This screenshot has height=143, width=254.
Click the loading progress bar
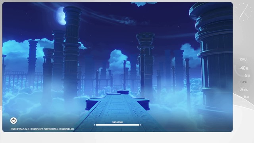pyautogui.click(x=117, y=125)
